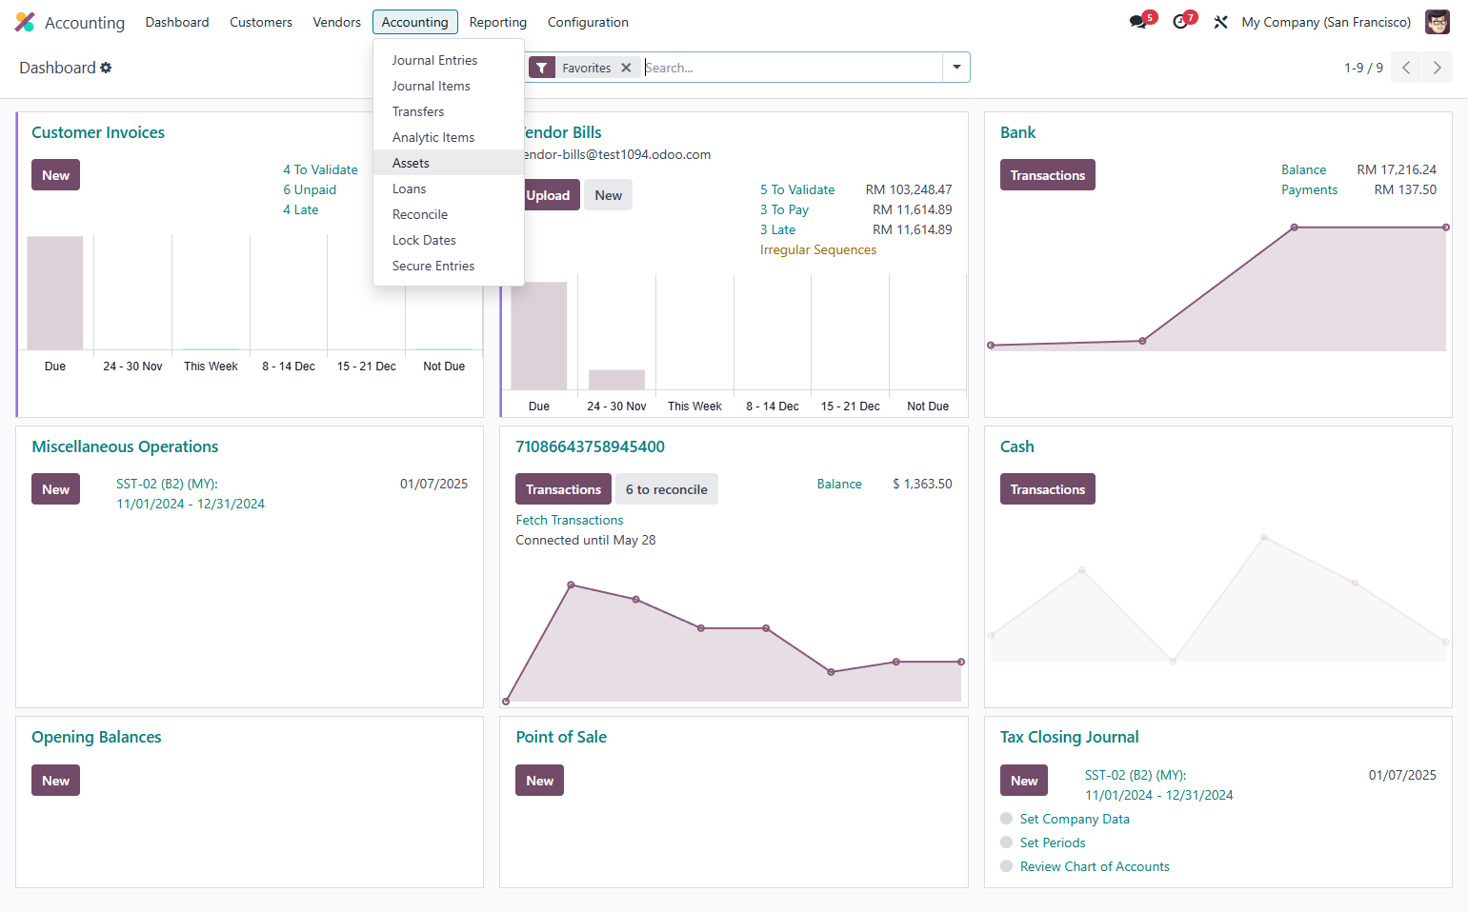The height and width of the screenshot is (912, 1468).
Task: Go to the previous page of records
Action: [x=1406, y=68]
